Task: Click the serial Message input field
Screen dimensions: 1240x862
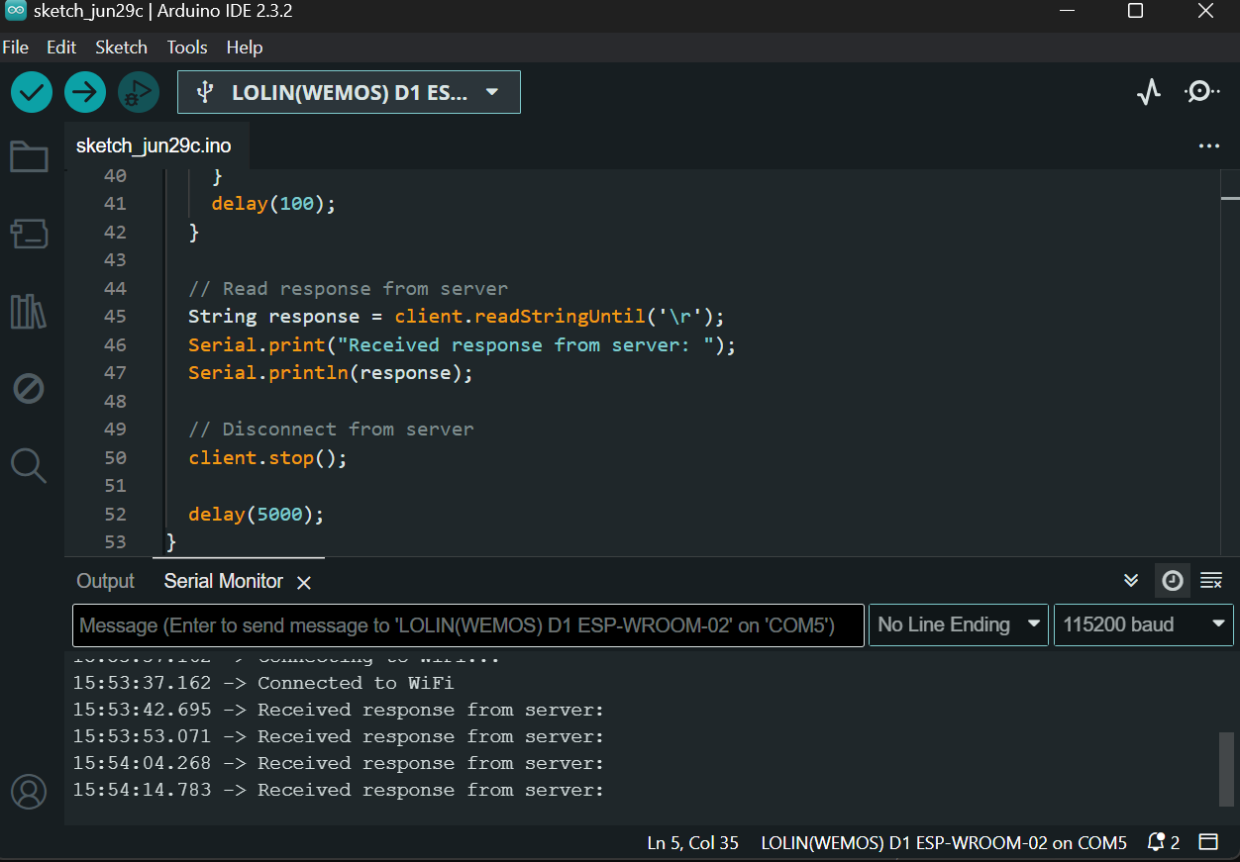Action: [468, 625]
